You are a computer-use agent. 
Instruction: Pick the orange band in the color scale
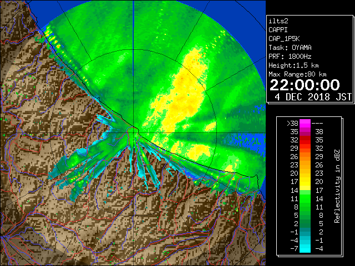(x=305, y=157)
